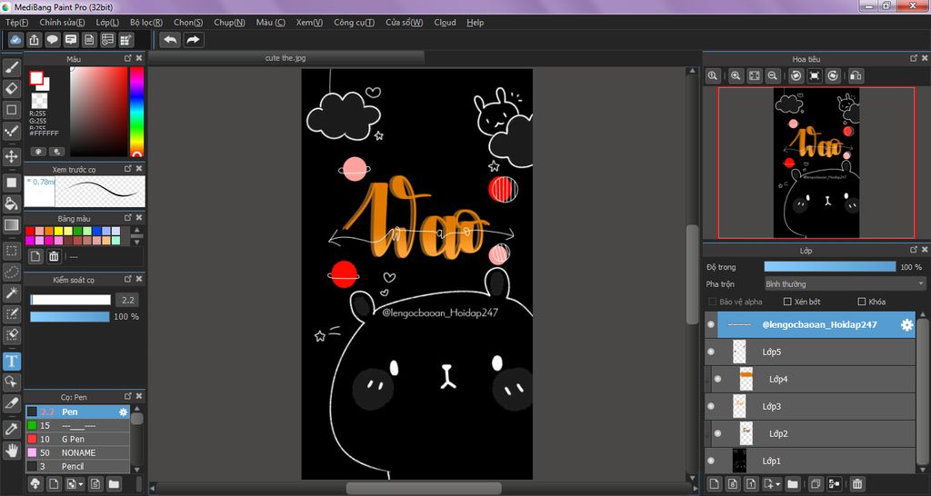The height and width of the screenshot is (496, 931).
Task: Open the Pha trộn blend mode dropdown
Action: click(x=845, y=284)
